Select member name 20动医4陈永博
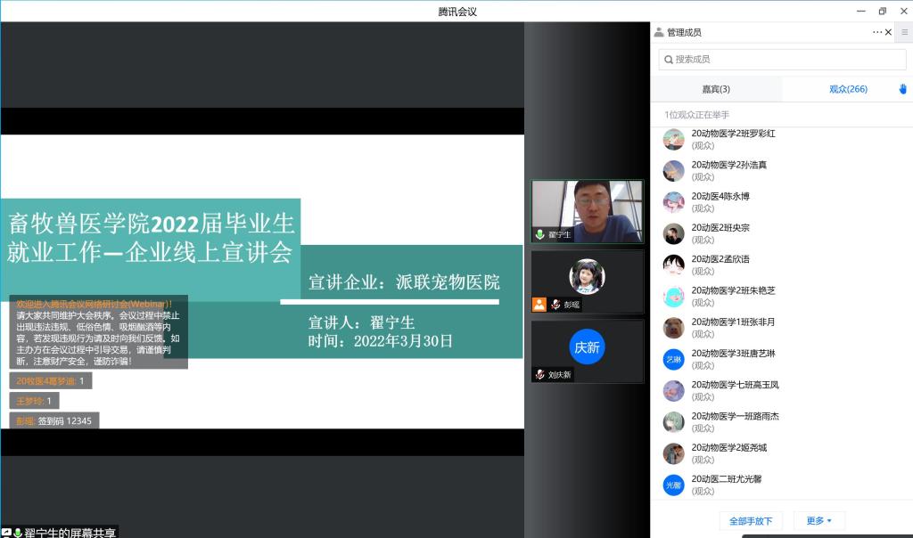 (x=720, y=196)
